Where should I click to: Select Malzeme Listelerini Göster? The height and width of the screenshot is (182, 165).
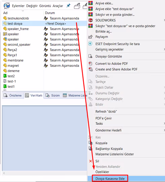pyautogui.click(x=115, y=154)
